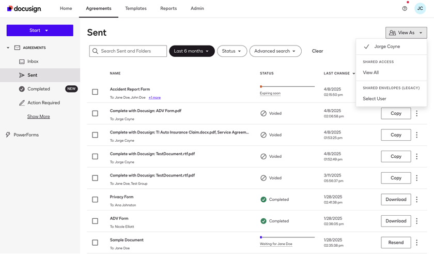
Task: Download the Privacy Form
Action: [396, 200]
